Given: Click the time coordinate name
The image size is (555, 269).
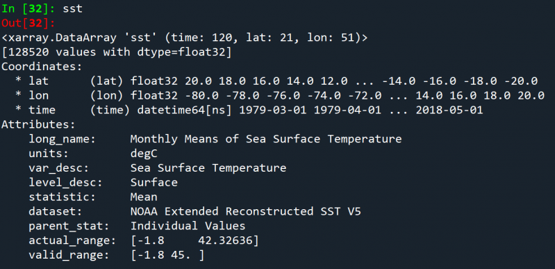Looking at the screenshot, I should tap(42, 111).
